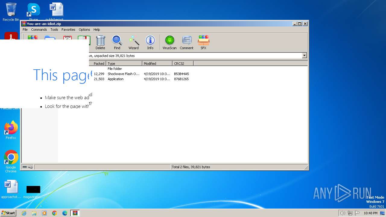
Task: Click the Delete toolbar icon in WinRAR
Action: pos(100,42)
